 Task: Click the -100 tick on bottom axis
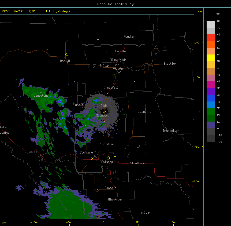(x=33, y=223)
